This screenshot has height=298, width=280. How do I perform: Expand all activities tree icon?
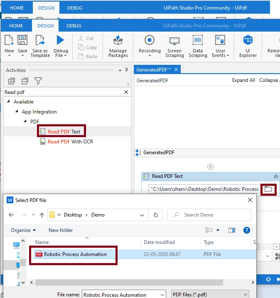11,81
